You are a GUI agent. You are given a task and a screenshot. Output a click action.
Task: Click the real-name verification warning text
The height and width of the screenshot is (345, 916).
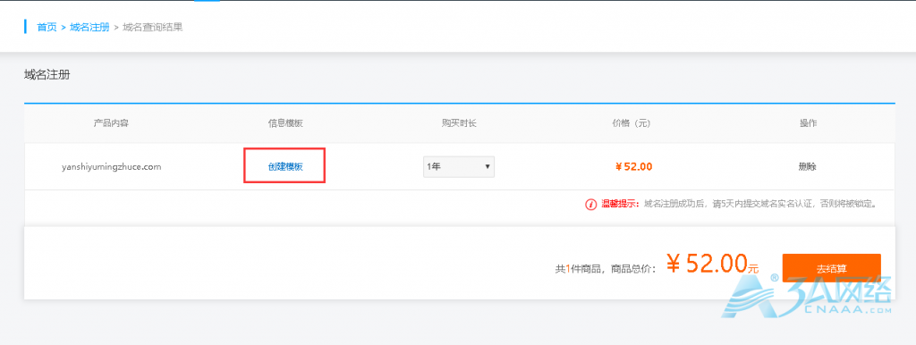pyautogui.click(x=760, y=205)
